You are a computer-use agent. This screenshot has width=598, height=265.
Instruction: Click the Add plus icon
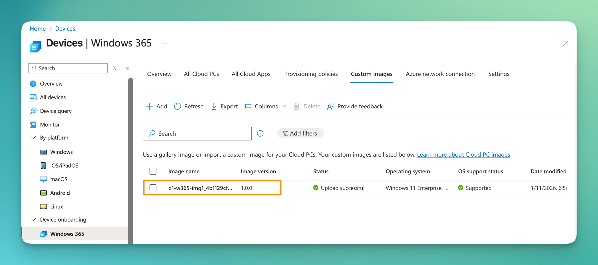click(x=149, y=106)
